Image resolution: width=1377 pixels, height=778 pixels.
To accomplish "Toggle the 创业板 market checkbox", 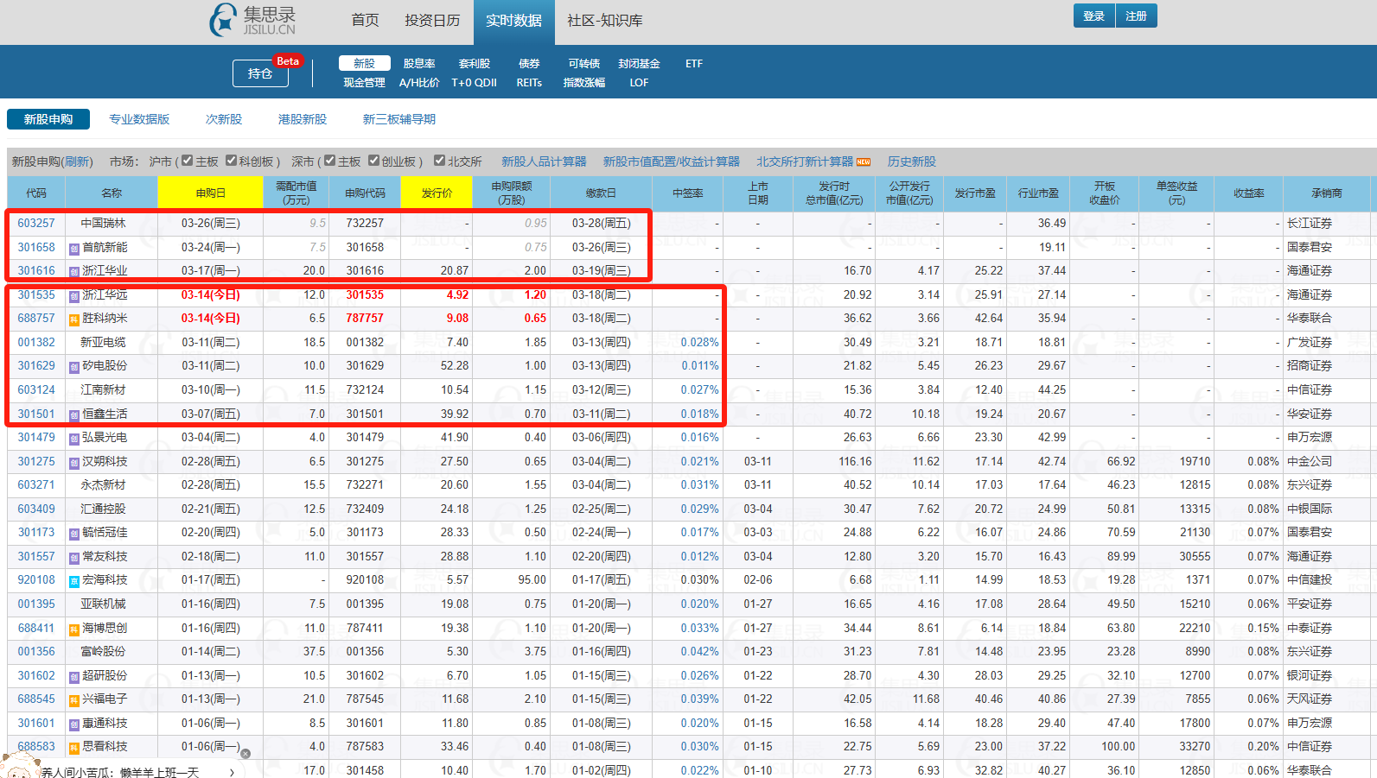I will [x=373, y=161].
